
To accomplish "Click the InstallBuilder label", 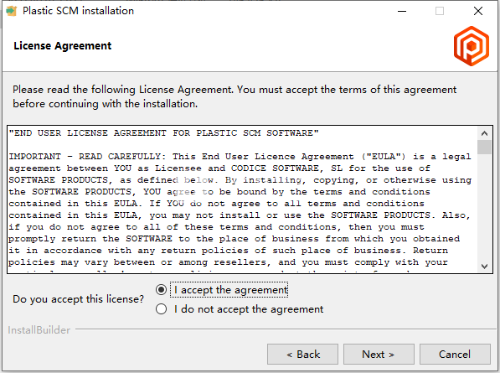I will point(39,330).
